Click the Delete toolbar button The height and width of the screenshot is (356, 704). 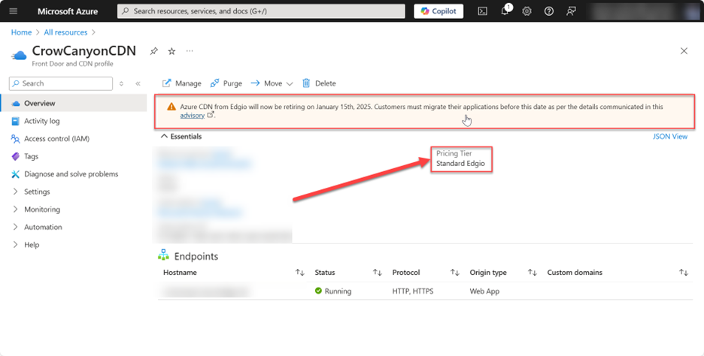(319, 83)
